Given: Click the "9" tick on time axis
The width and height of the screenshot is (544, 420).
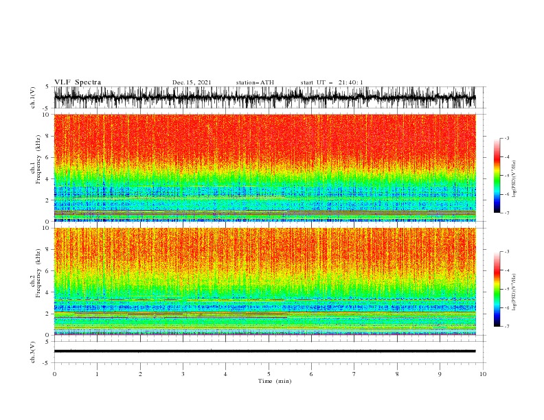Looking at the screenshot, I should (x=440, y=374).
